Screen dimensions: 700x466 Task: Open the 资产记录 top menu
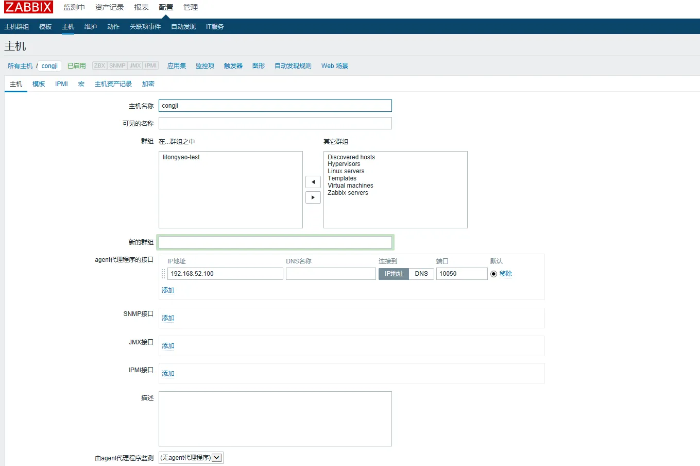(110, 7)
